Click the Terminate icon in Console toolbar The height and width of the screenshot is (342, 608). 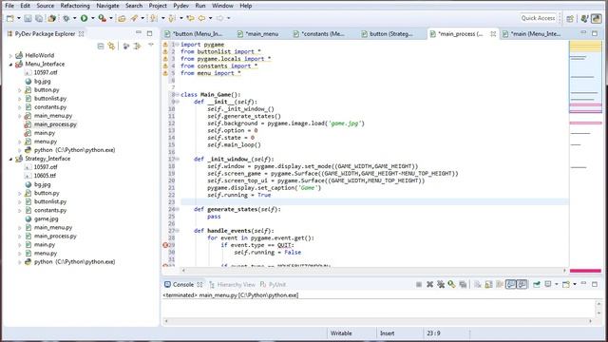point(419,285)
